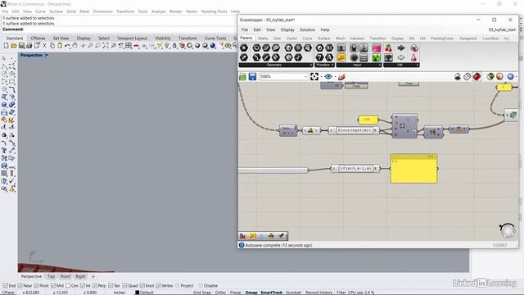Click the Save disk icon in Rhino toolbar

[x=21, y=46]
